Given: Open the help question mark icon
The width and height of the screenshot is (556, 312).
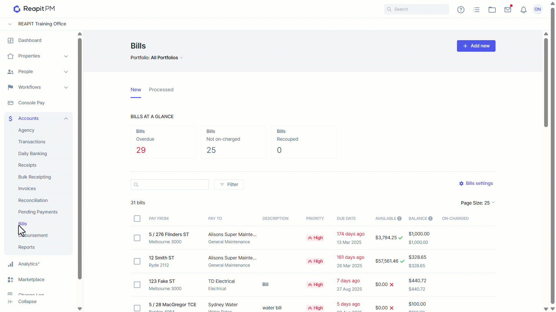Looking at the screenshot, I should (461, 10).
